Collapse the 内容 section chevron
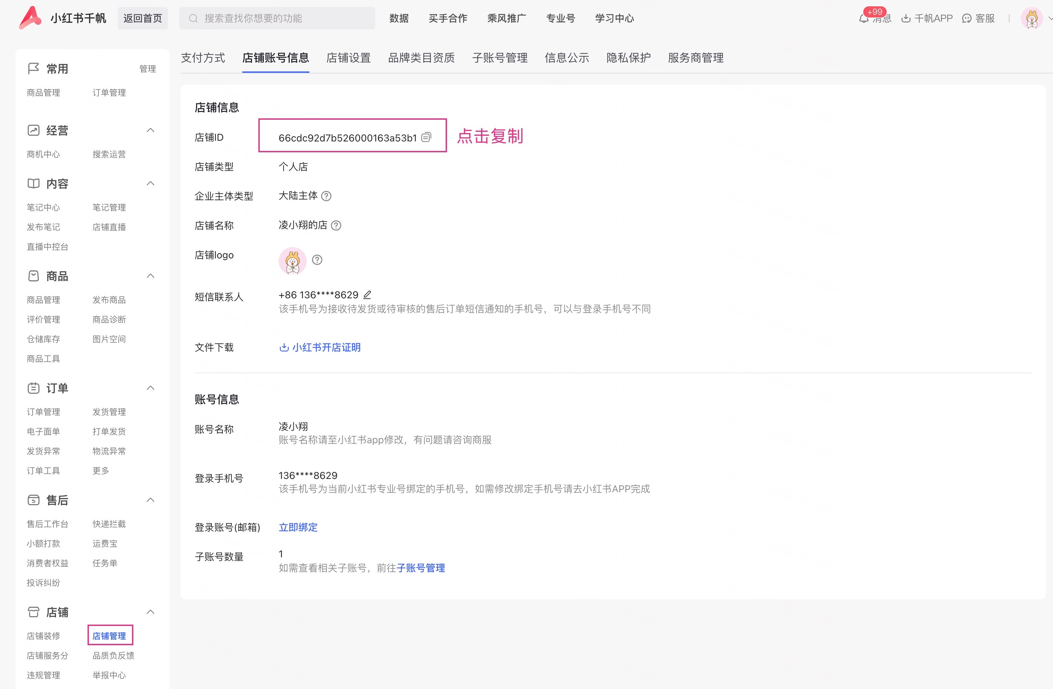Viewport: 1053px width, 689px height. (x=151, y=183)
